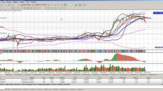Screen dimensions: 163x91
Task: Switch to H4 timeframe
Action: [x=55, y=8]
